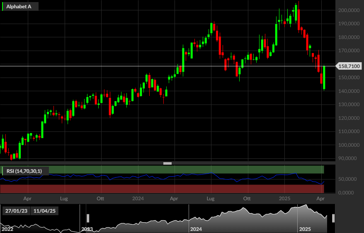
Task: Click the 2024 marker in the navigator
Action: [196, 229]
